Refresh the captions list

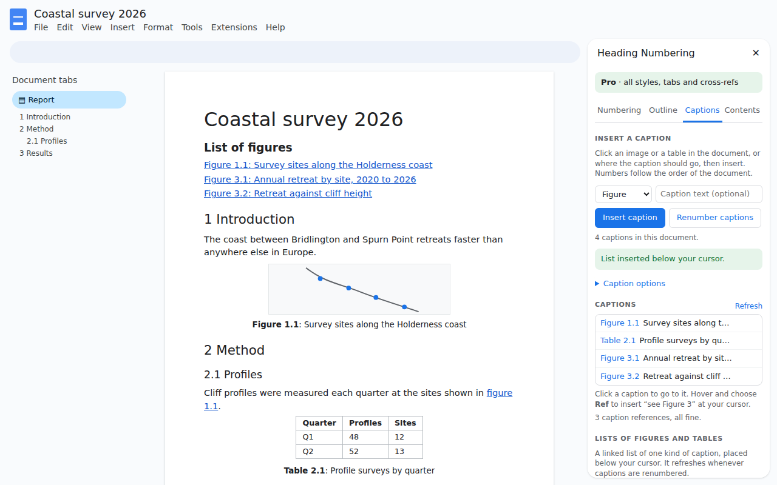748,306
